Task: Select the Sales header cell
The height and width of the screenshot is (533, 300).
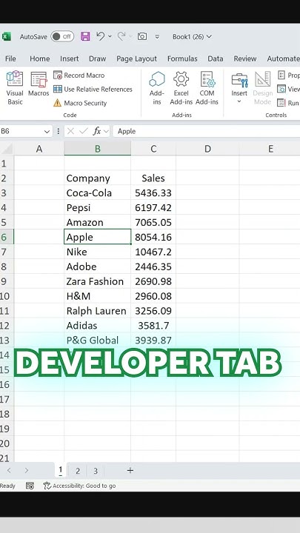Action: tap(153, 178)
